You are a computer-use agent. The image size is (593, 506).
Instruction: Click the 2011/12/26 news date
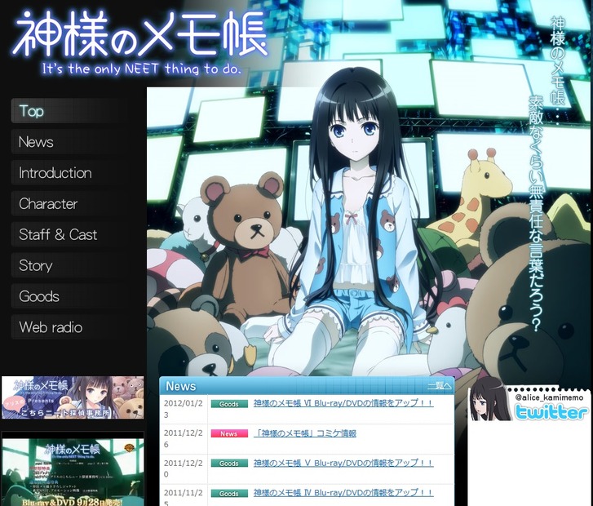[184, 438]
